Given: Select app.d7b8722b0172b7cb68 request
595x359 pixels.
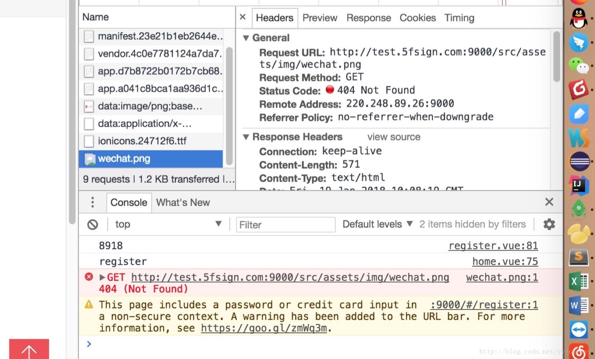Looking at the screenshot, I should tap(151, 71).
